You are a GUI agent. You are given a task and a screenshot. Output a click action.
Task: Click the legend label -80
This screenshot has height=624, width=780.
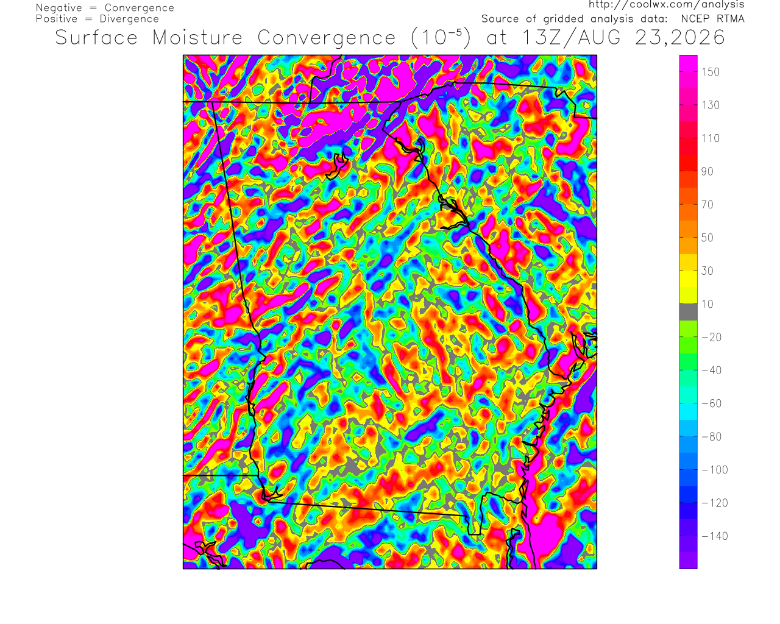712,437
